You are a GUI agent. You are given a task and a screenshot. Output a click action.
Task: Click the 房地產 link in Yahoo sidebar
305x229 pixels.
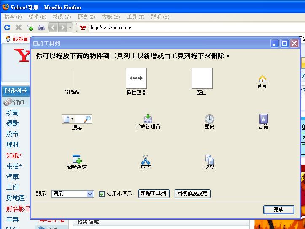16,198
